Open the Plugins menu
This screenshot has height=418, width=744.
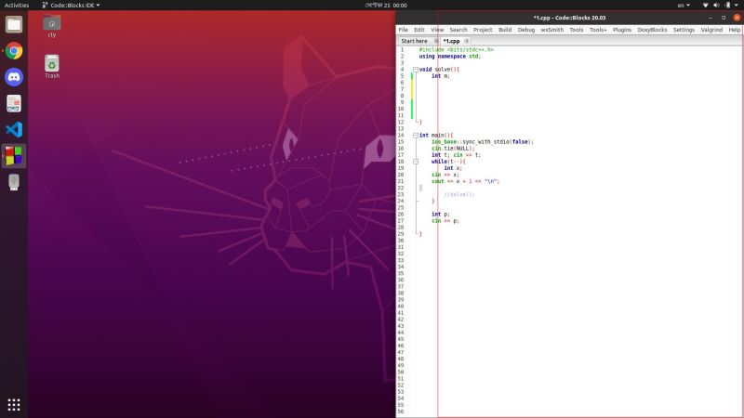coord(622,30)
